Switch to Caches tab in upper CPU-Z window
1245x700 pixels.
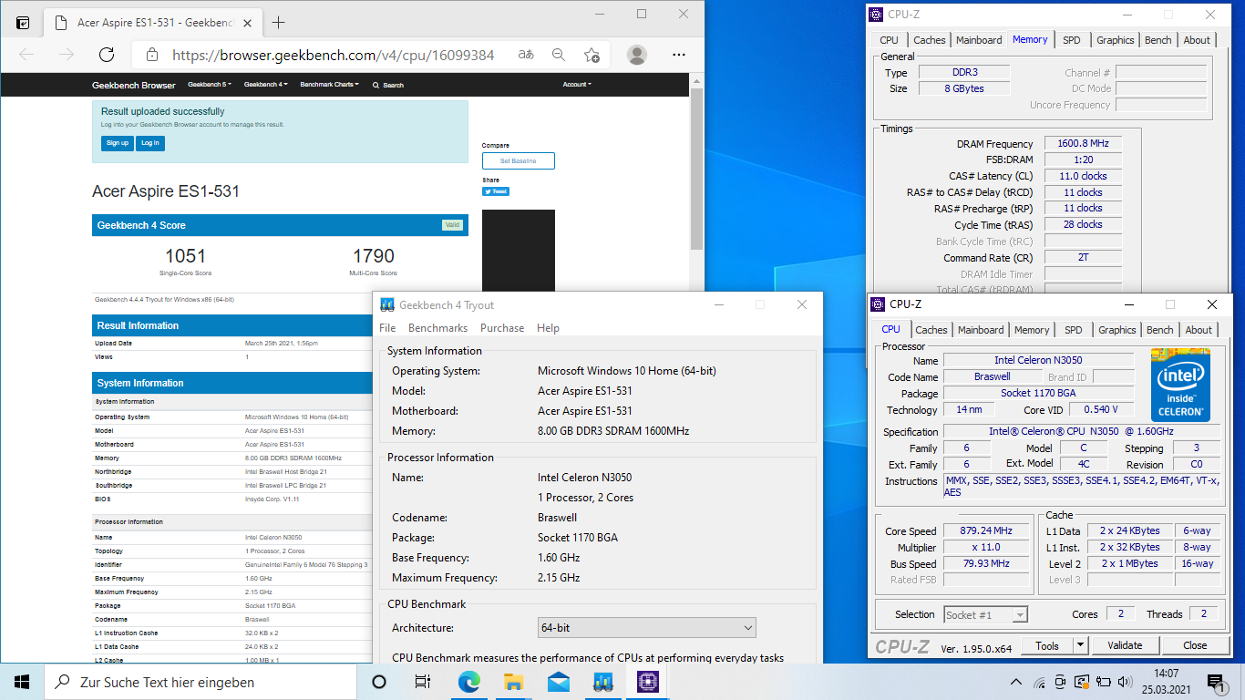(x=930, y=40)
